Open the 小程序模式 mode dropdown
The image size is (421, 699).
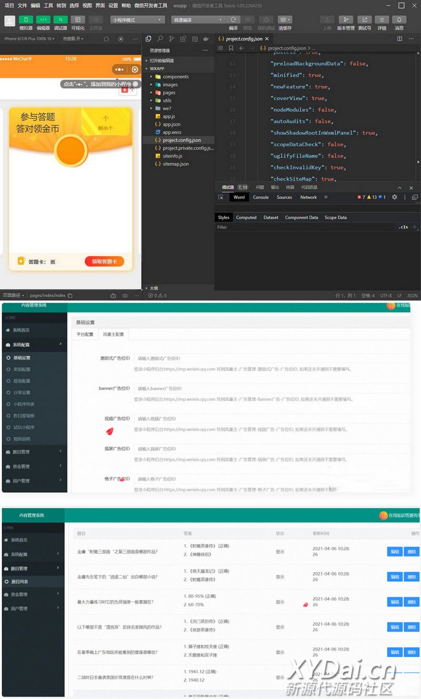[137, 20]
